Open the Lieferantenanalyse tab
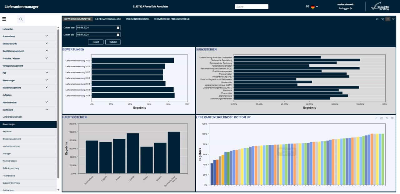This screenshot has width=400, height=194. tap(108, 19)
